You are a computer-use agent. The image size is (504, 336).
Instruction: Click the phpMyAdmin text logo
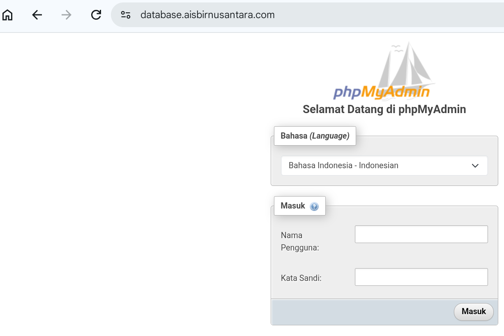[381, 93]
